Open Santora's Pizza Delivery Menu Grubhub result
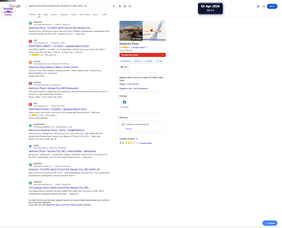This screenshot has width=282, height=228. tap(53, 67)
